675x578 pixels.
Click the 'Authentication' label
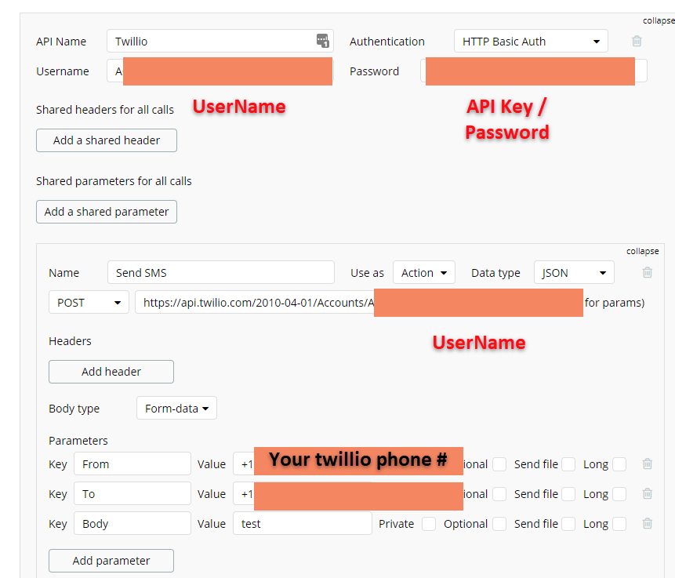[x=387, y=42]
